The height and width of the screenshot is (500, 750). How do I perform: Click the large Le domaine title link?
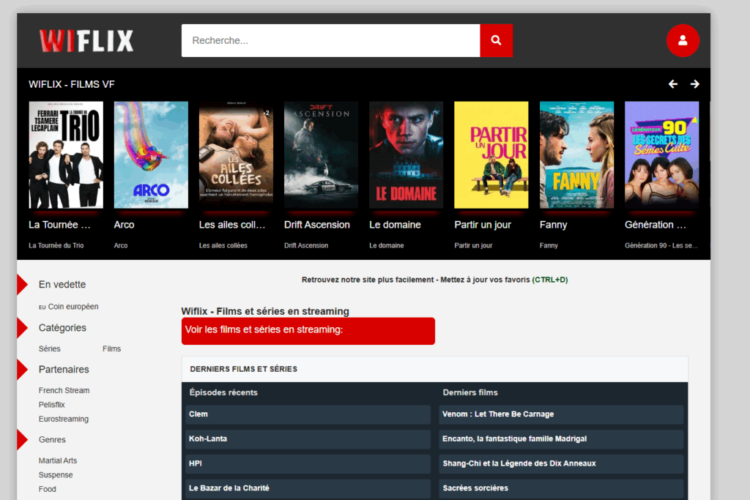395,225
